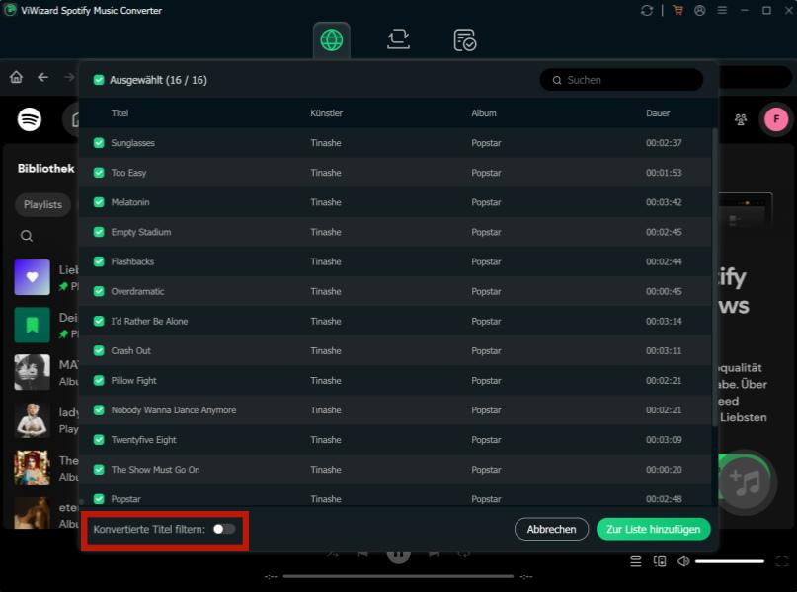Click the Titel column header

click(x=120, y=113)
